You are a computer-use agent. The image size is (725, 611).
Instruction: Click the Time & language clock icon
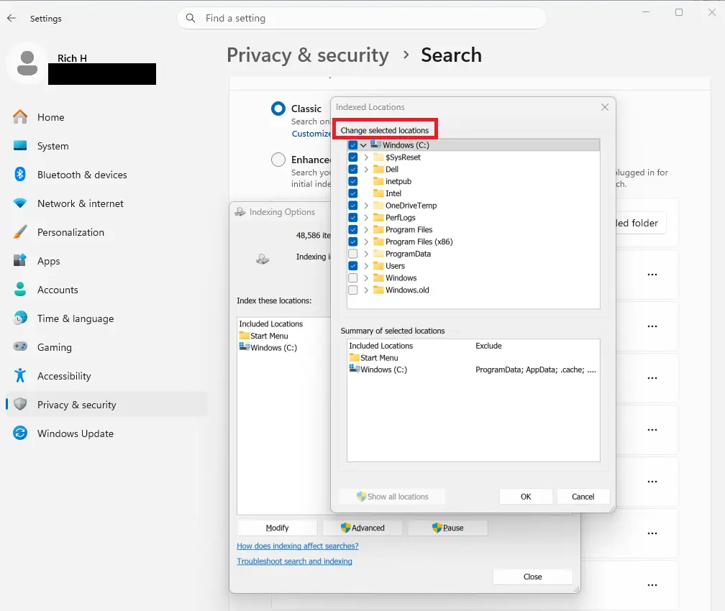click(20, 318)
